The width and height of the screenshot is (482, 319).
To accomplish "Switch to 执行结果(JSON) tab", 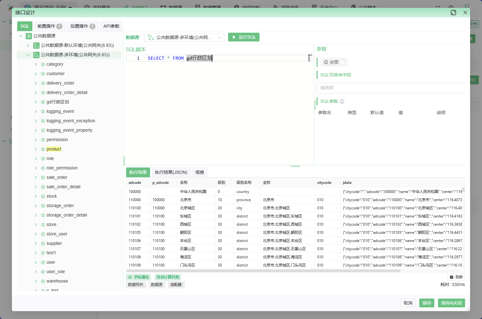I will click(171, 172).
